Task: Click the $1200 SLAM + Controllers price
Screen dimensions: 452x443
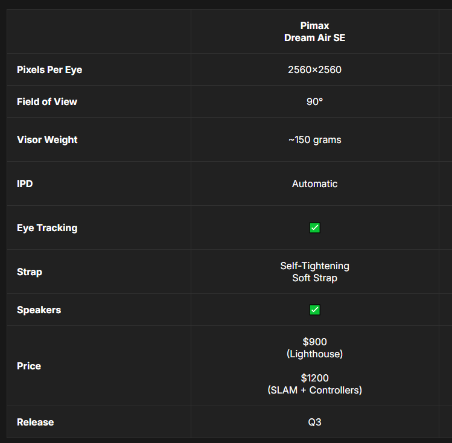Action: pyautogui.click(x=314, y=384)
